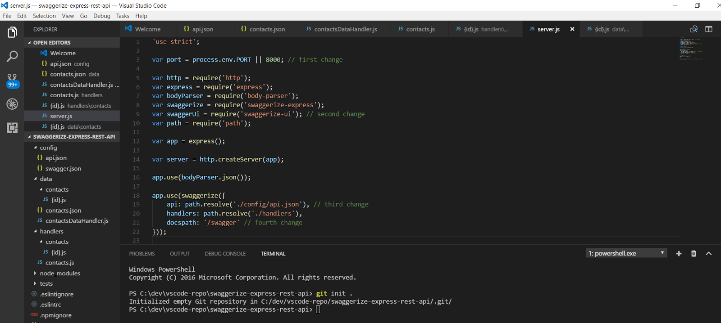
Task: Kill the terminal with the trash icon
Action: pos(694,253)
